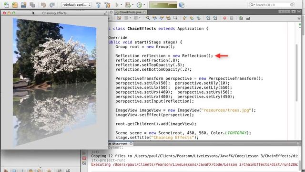The height and width of the screenshot is (172, 305).
Task: Toggle Highlight Search in editor toolbar
Action: tap(168, 18)
